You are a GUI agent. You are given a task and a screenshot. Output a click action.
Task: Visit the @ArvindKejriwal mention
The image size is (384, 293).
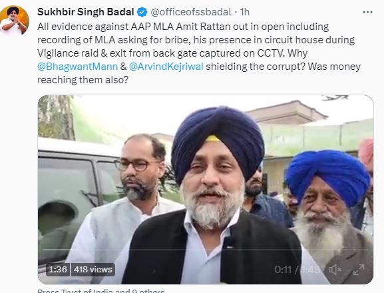coord(166,67)
